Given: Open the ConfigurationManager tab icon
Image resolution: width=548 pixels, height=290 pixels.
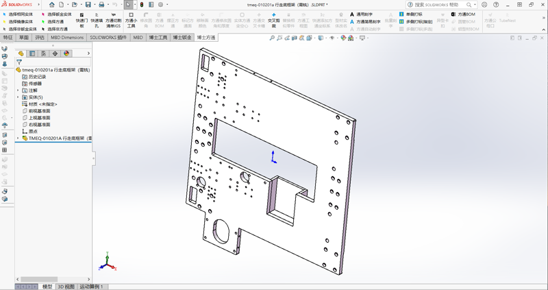Looking at the screenshot, I should (x=44, y=53).
